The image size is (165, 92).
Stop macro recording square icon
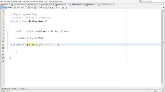[60, 8]
